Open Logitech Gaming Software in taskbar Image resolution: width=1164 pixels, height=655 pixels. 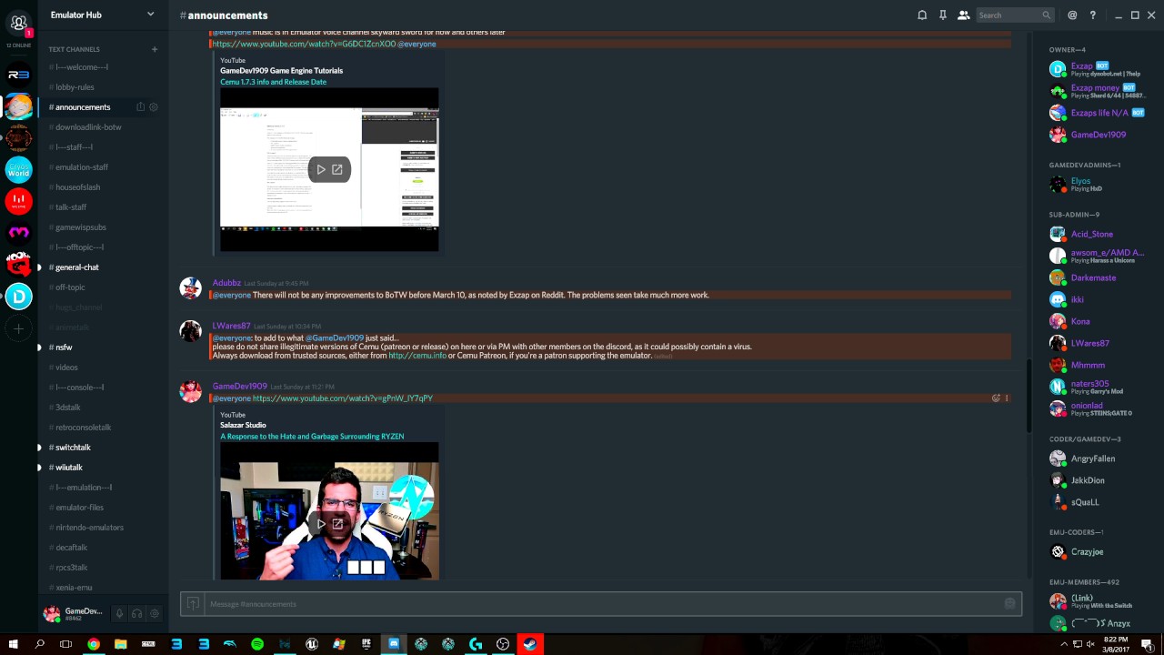click(x=476, y=644)
